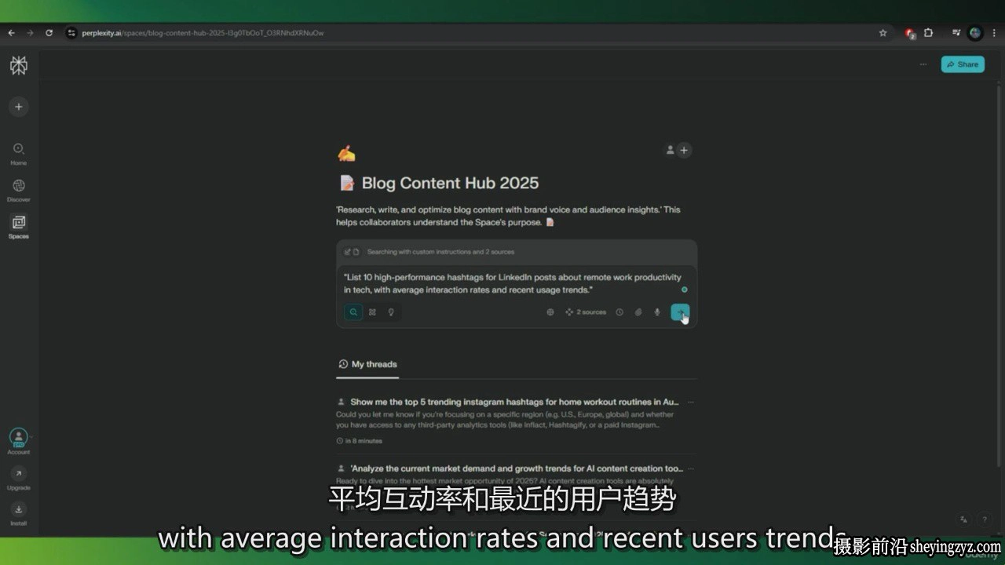Click the Space description text
This screenshot has height=565, width=1005.
coord(508,216)
